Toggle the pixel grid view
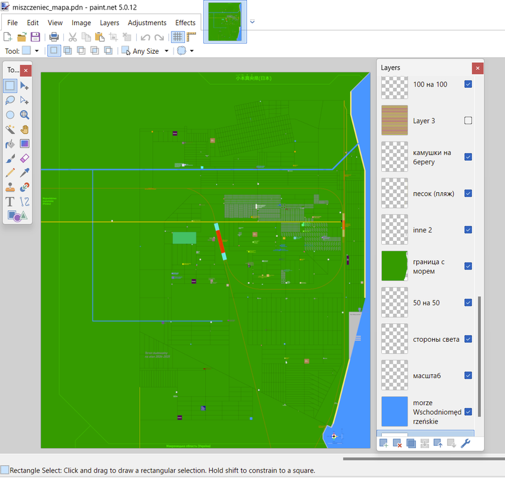 click(x=177, y=37)
